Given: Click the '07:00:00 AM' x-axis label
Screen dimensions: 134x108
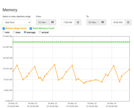Looking at the screenshot, I should (x=13, y=106).
